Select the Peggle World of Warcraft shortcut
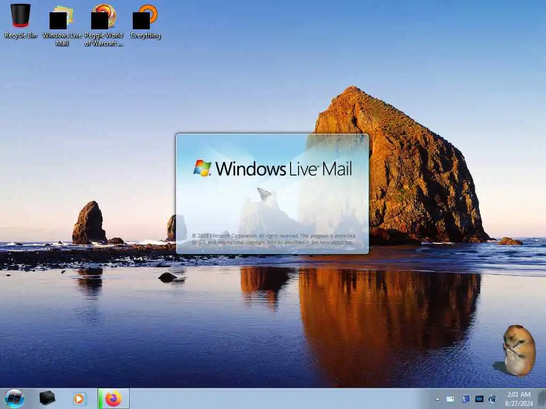This screenshot has width=546, height=409. point(104,25)
